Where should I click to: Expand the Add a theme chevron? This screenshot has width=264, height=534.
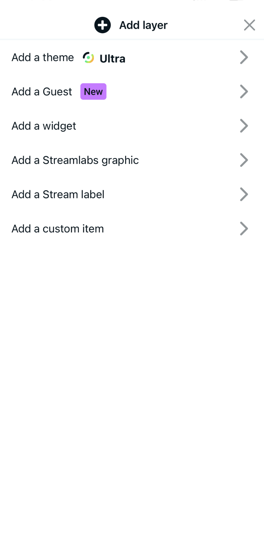tap(244, 57)
